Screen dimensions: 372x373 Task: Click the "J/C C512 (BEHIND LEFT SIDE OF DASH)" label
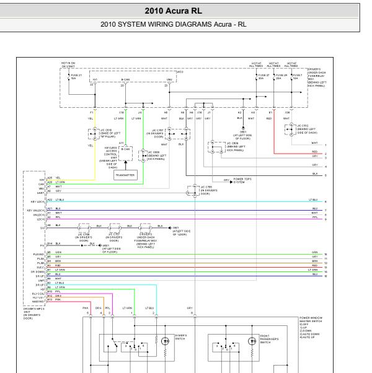307,129
